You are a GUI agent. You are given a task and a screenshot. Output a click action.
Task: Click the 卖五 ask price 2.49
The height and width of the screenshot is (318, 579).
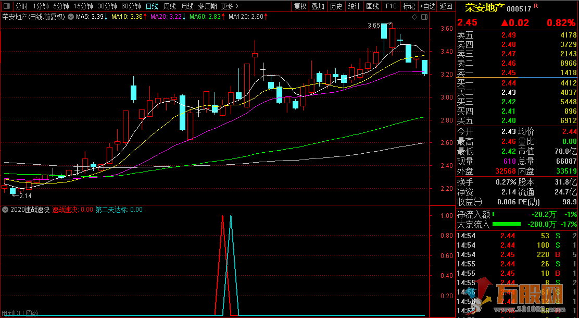(509, 35)
